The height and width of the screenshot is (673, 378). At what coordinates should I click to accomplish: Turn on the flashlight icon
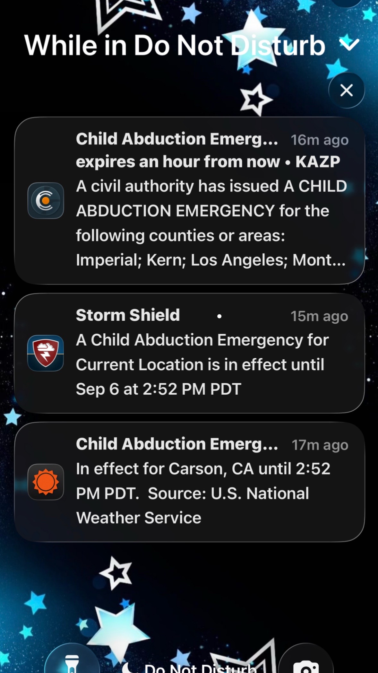pyautogui.click(x=72, y=661)
